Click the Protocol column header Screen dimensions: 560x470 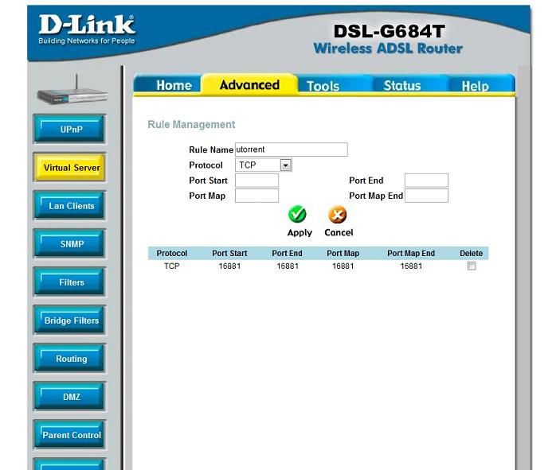[x=172, y=253]
